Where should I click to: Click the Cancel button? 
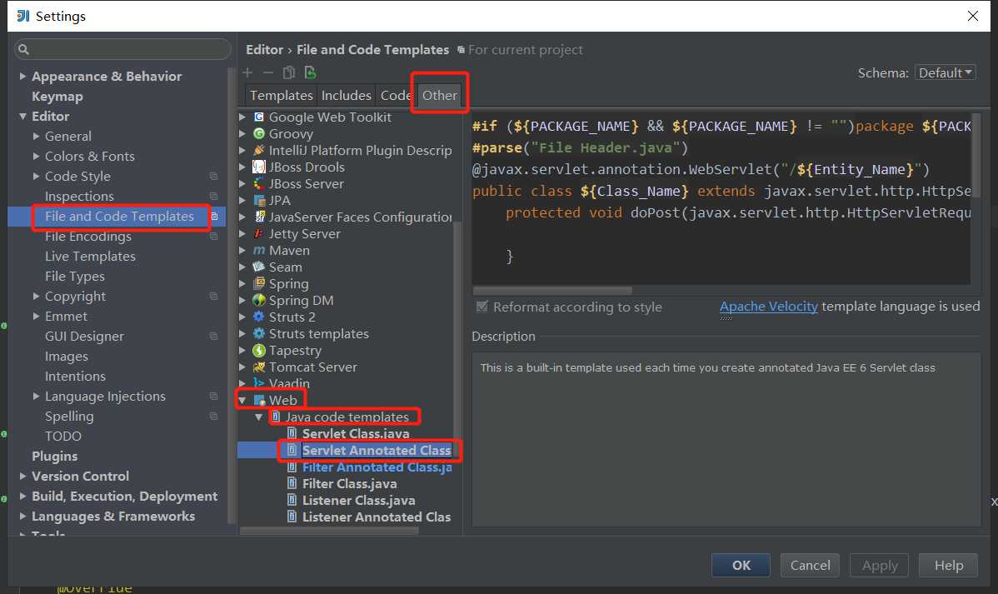click(810, 566)
